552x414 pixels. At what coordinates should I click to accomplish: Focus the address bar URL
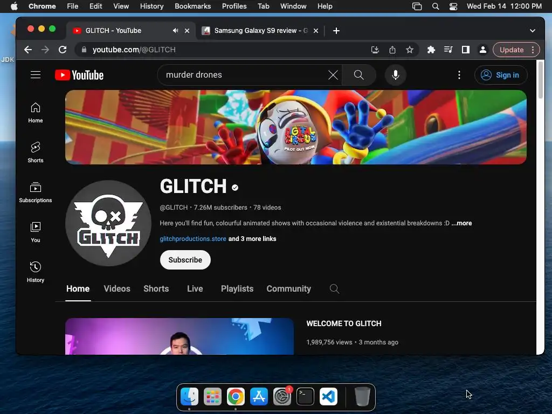coord(225,50)
